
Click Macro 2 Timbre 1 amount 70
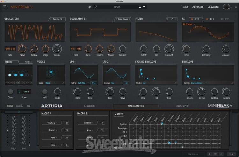coord(102,123)
